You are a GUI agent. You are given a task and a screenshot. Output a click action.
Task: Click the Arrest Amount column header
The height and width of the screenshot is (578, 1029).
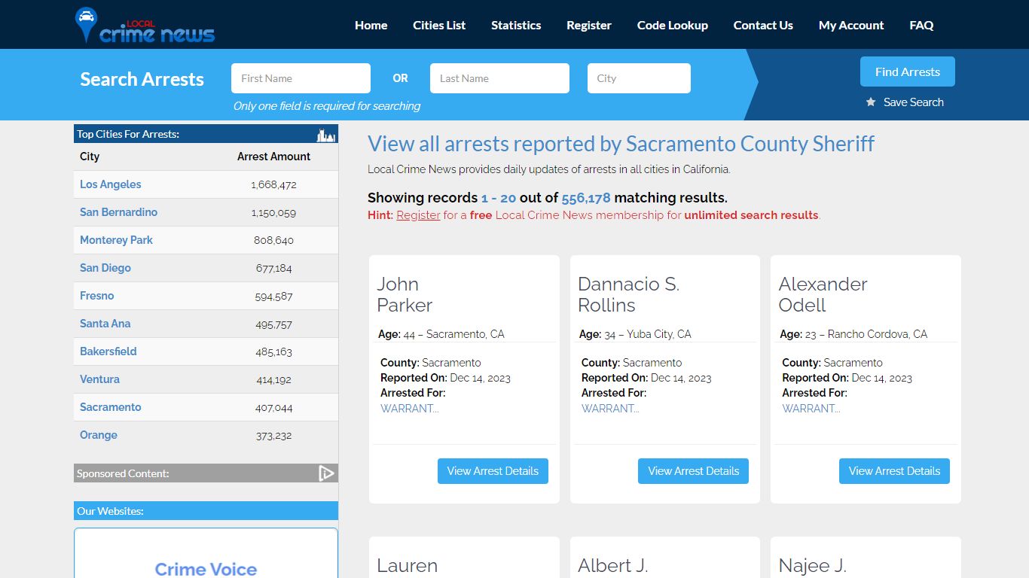tap(273, 157)
